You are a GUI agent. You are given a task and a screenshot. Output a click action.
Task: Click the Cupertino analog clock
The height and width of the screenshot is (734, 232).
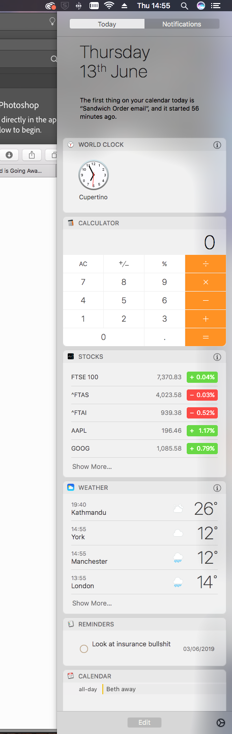tap(94, 175)
